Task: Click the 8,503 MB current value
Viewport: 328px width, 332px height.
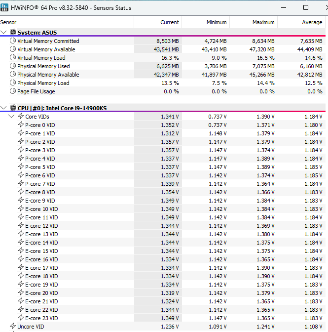Action: coord(168,41)
